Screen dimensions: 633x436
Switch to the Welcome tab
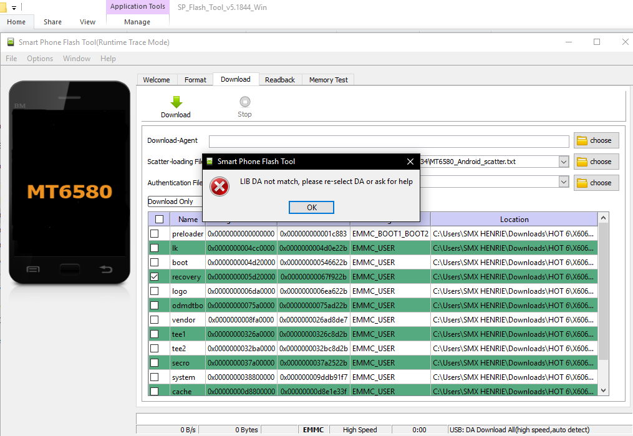[157, 80]
